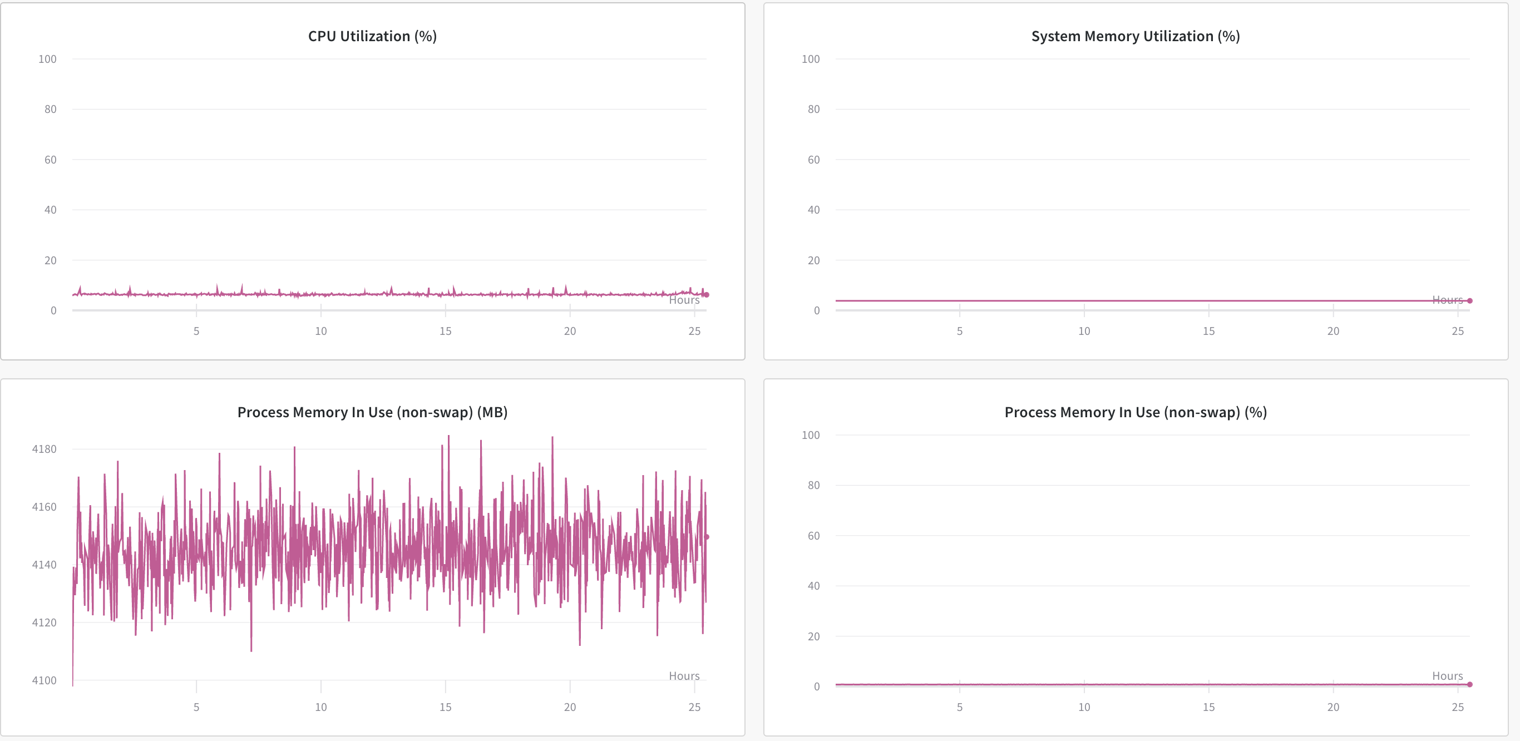Click the 60 y-axis label in the System Memory chart
This screenshot has width=1520, height=741.
813,160
